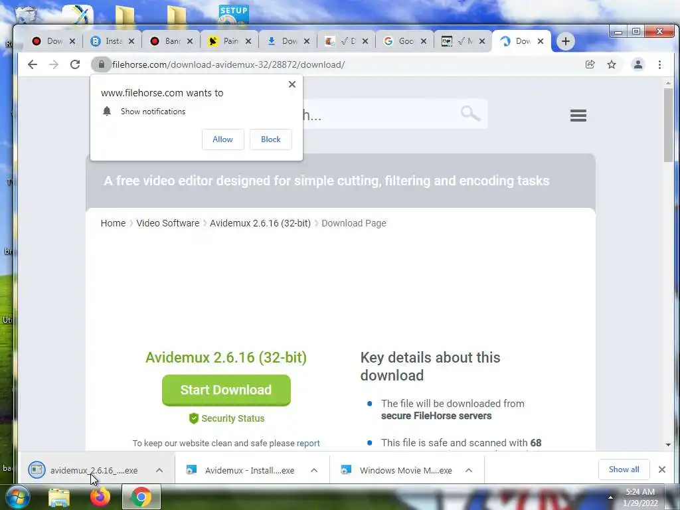Image resolution: width=680 pixels, height=510 pixels.
Task: Allow filehorse notifications
Action: pyautogui.click(x=222, y=139)
